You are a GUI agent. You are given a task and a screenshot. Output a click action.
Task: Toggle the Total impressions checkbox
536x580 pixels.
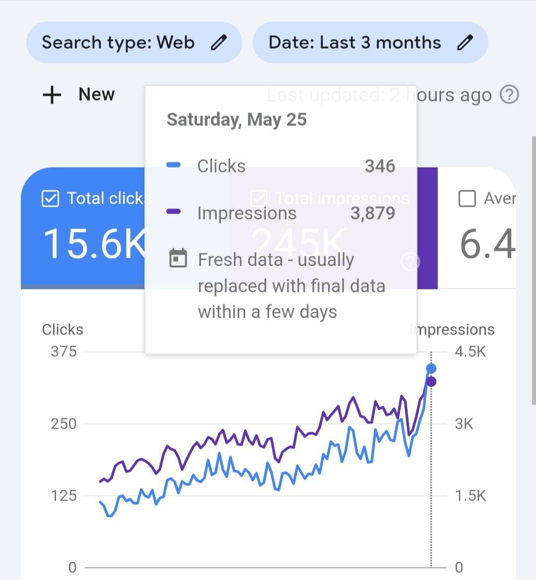[x=259, y=199]
